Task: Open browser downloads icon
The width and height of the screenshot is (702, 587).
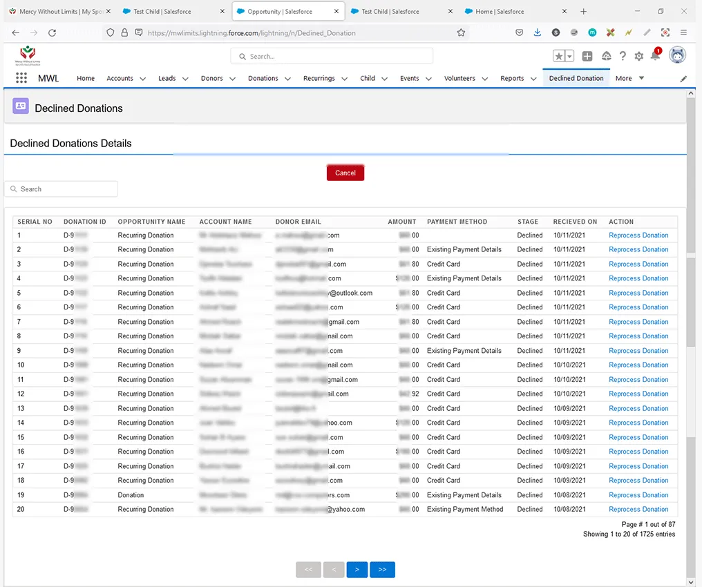Action: point(538,32)
